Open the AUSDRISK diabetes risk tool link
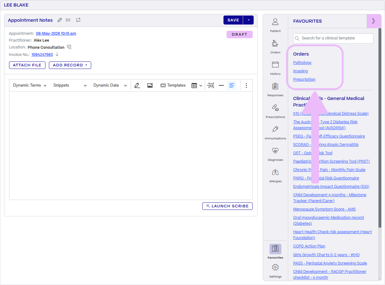Image resolution: width=385 pixels, height=285 pixels. click(325, 125)
